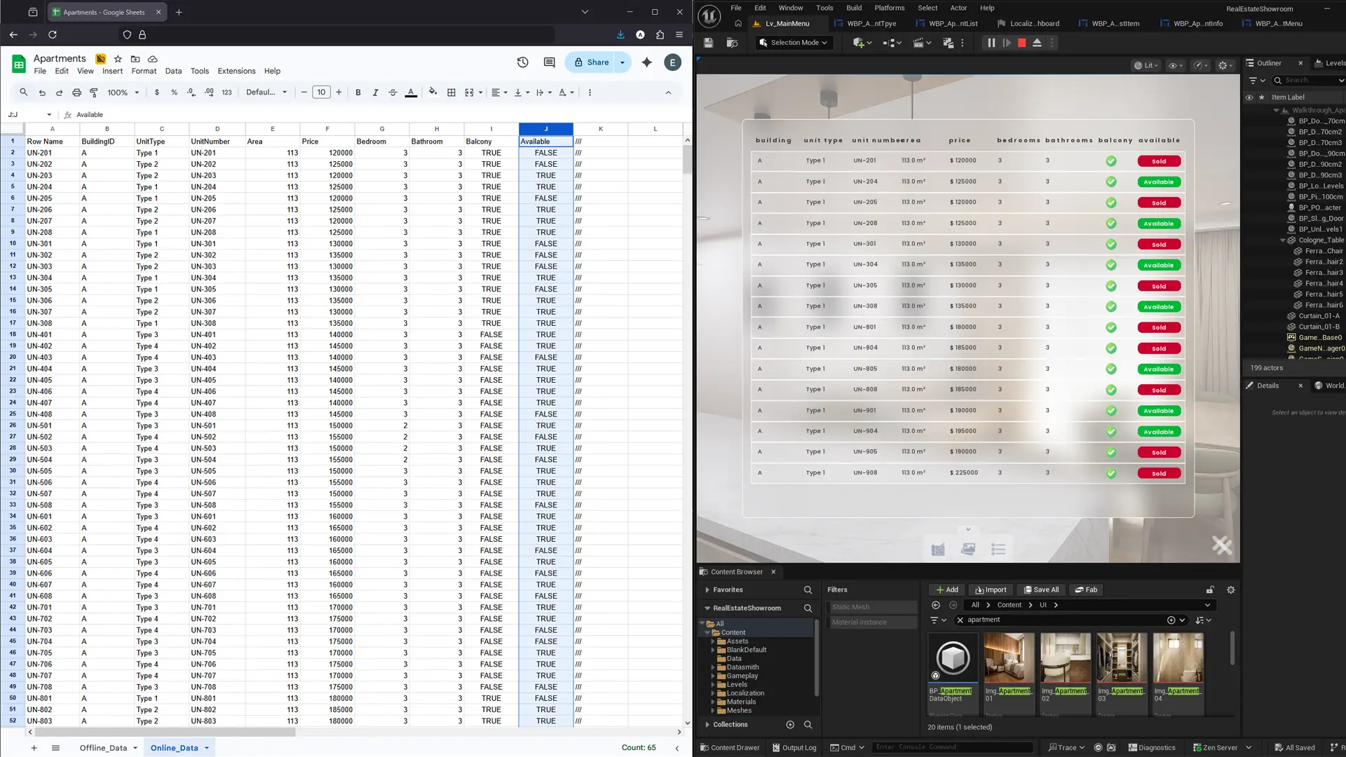Click the Sheets paint format icon
1346x757 pixels.
[x=94, y=93]
